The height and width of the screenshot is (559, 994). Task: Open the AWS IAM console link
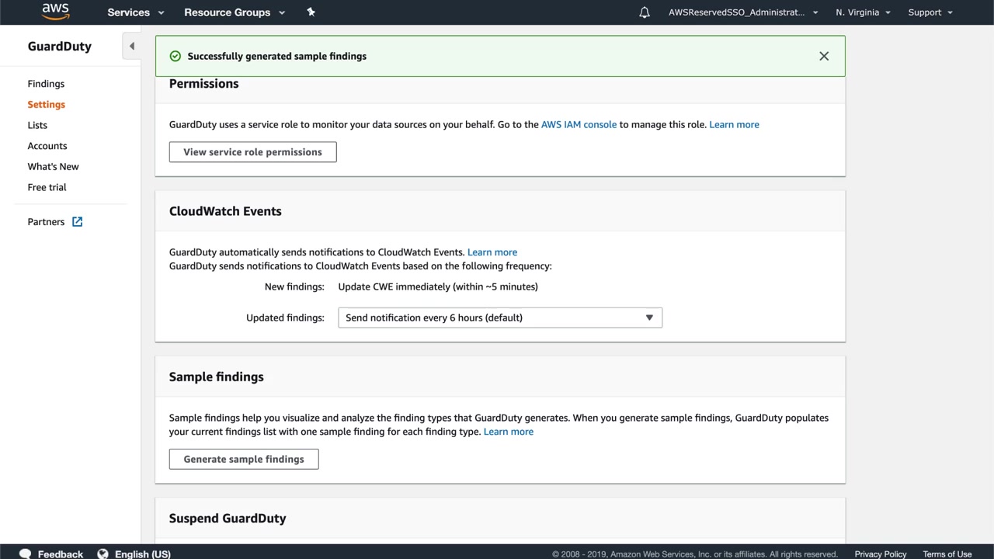pyautogui.click(x=579, y=124)
